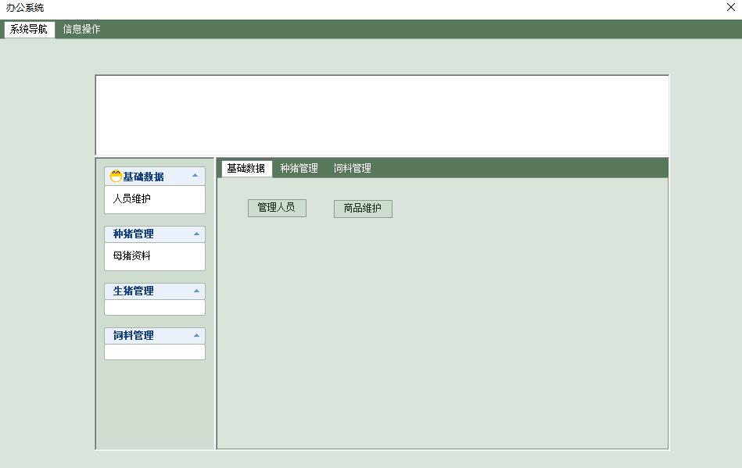
Task: Open the 系统导航 menu
Action: pos(29,28)
